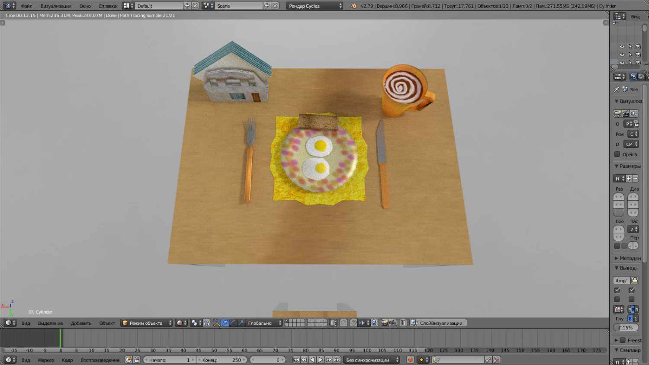Click the Конец end frame field
The width and height of the screenshot is (649, 365).
(x=222, y=359)
